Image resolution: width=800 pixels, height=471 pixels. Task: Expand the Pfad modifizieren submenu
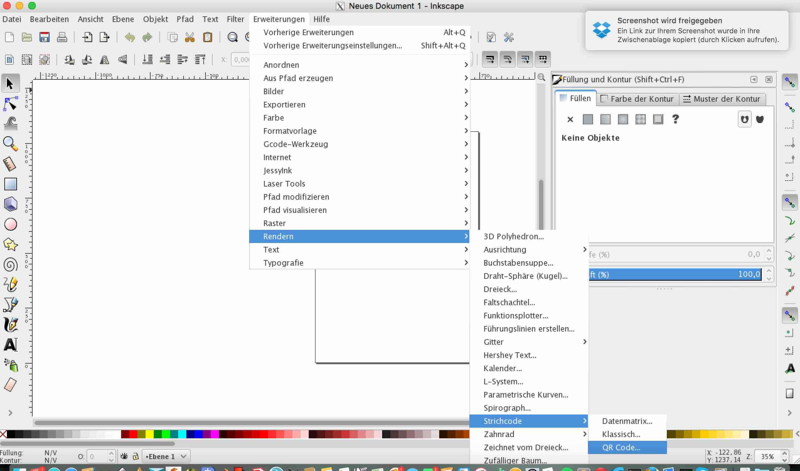click(x=359, y=197)
